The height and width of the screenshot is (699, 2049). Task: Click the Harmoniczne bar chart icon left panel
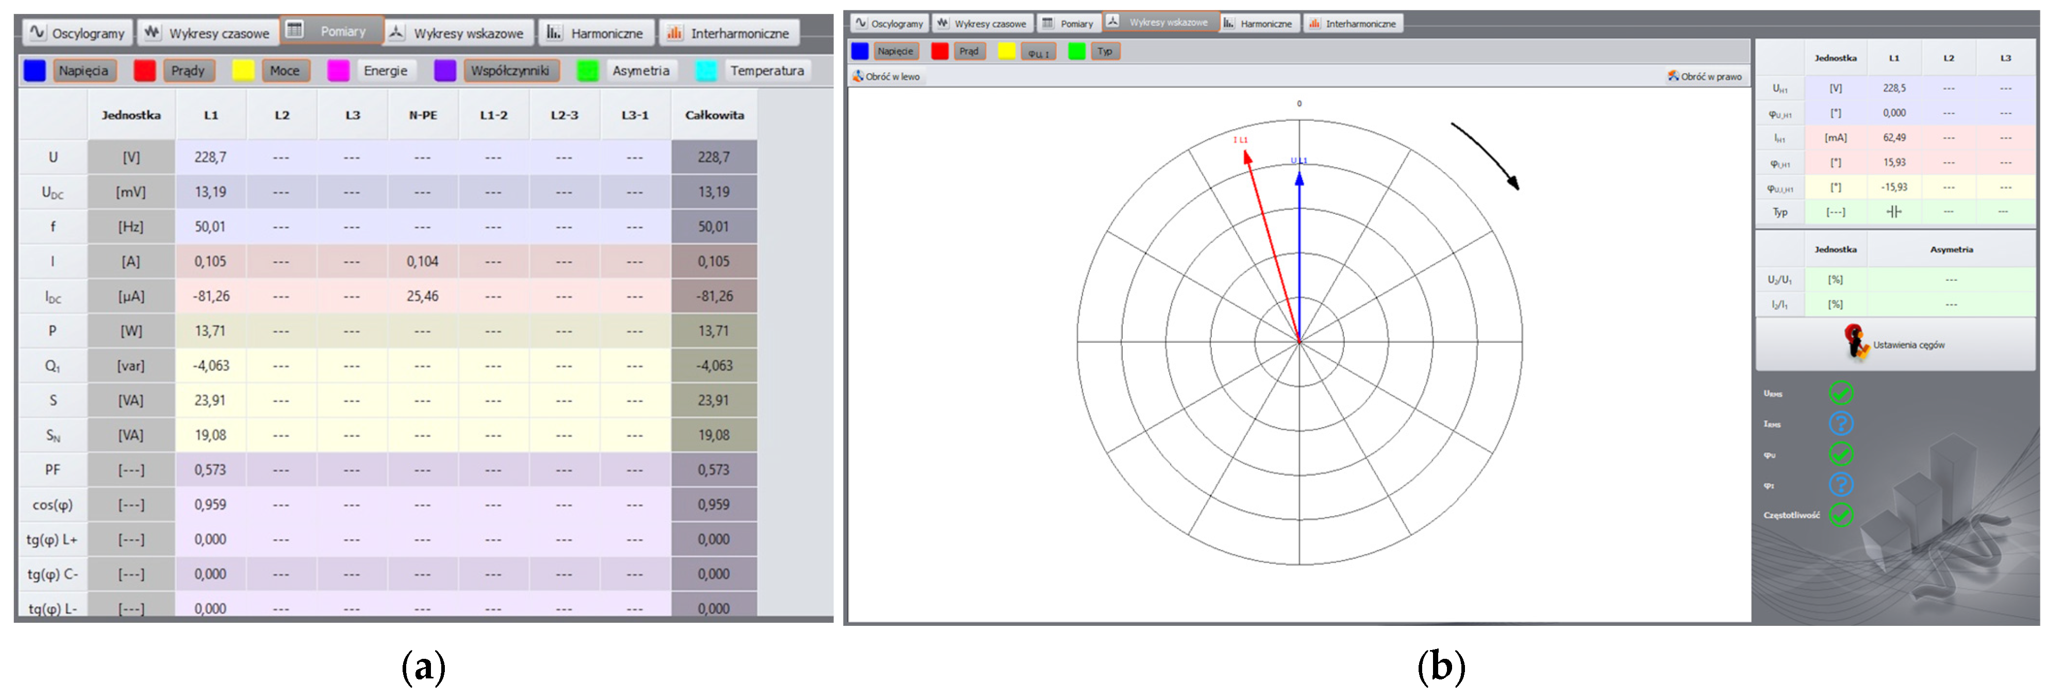point(554,32)
